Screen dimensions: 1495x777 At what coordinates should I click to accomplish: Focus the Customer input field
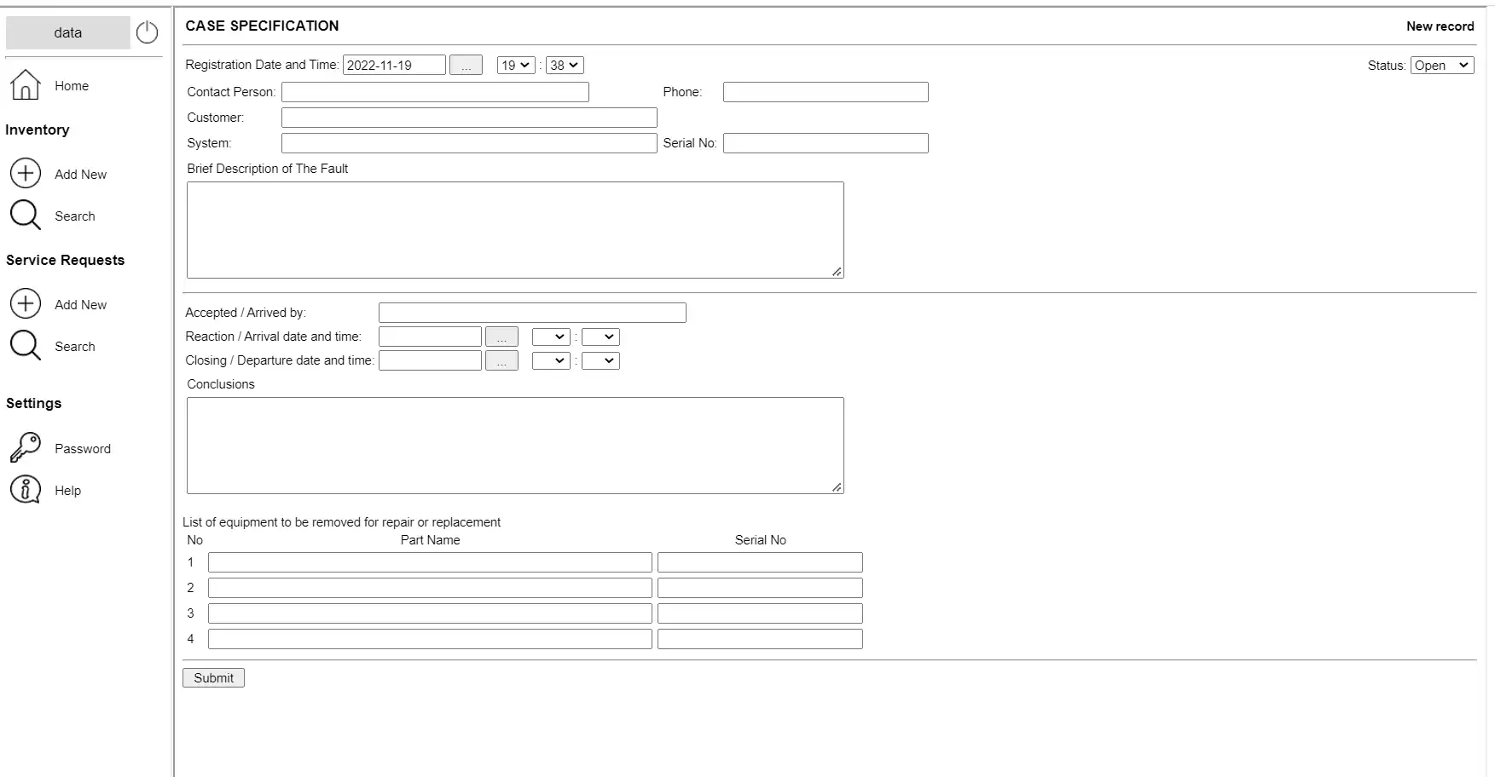[469, 118]
